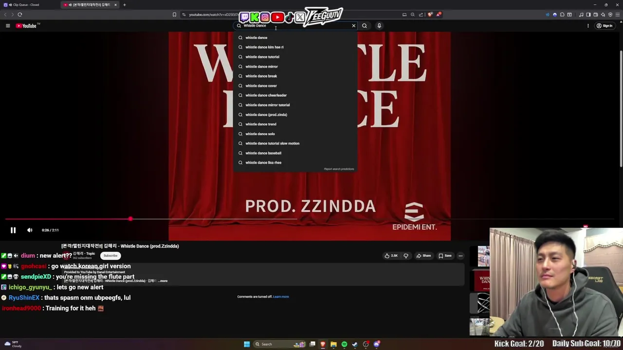The height and width of the screenshot is (350, 623).
Task: Open Brave Rewards triangle icon
Action: pos(439,15)
